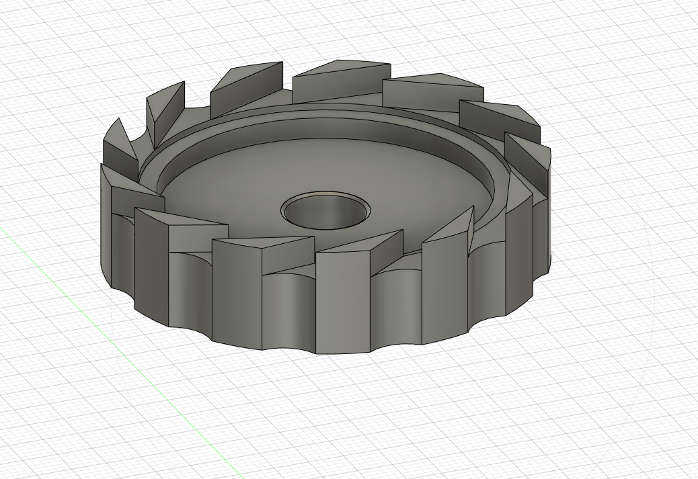The height and width of the screenshot is (479, 698).
Task: Select the center hole of the model
Action: tap(326, 211)
